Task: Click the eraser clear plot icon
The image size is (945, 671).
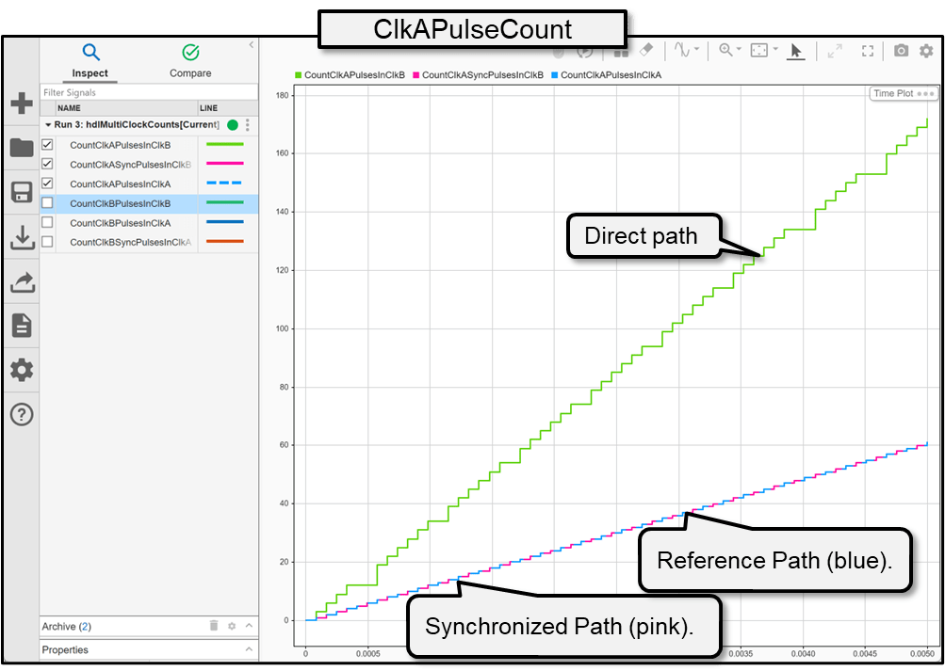Action: click(x=646, y=51)
